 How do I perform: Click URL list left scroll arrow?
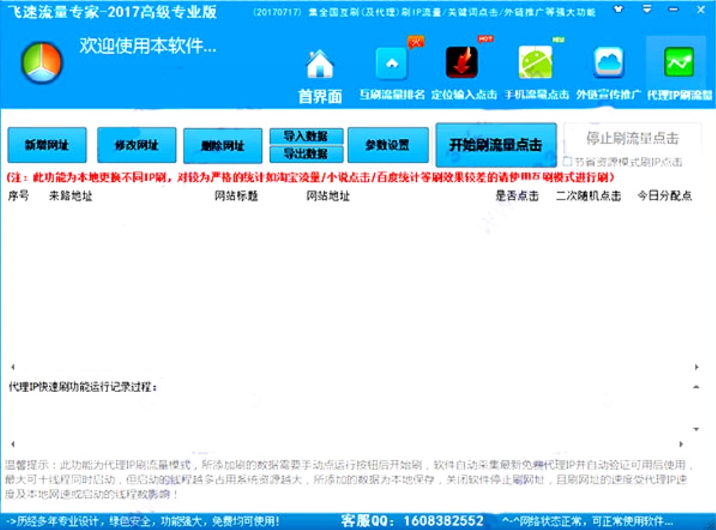tap(13, 366)
